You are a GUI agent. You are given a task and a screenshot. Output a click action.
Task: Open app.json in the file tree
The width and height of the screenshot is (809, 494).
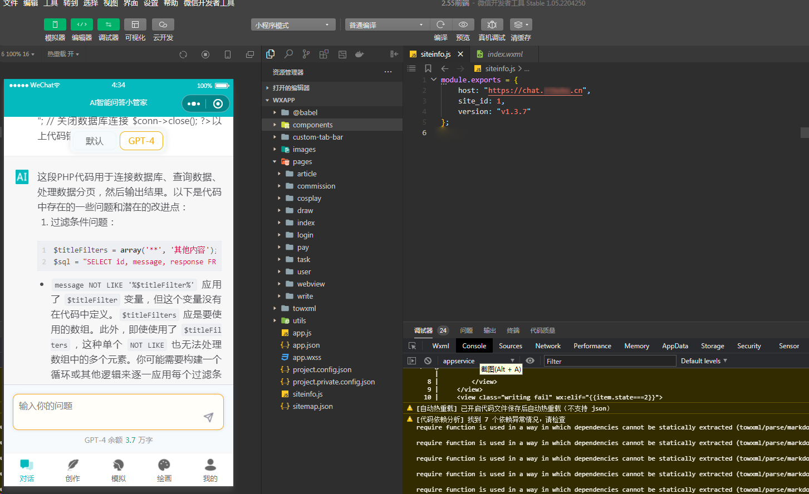tap(306, 345)
